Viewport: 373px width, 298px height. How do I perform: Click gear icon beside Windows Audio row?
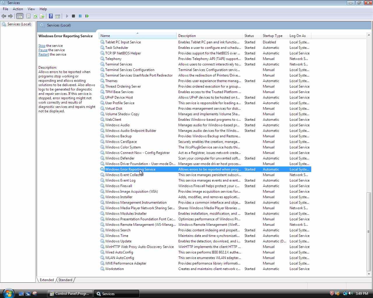pos(102,125)
